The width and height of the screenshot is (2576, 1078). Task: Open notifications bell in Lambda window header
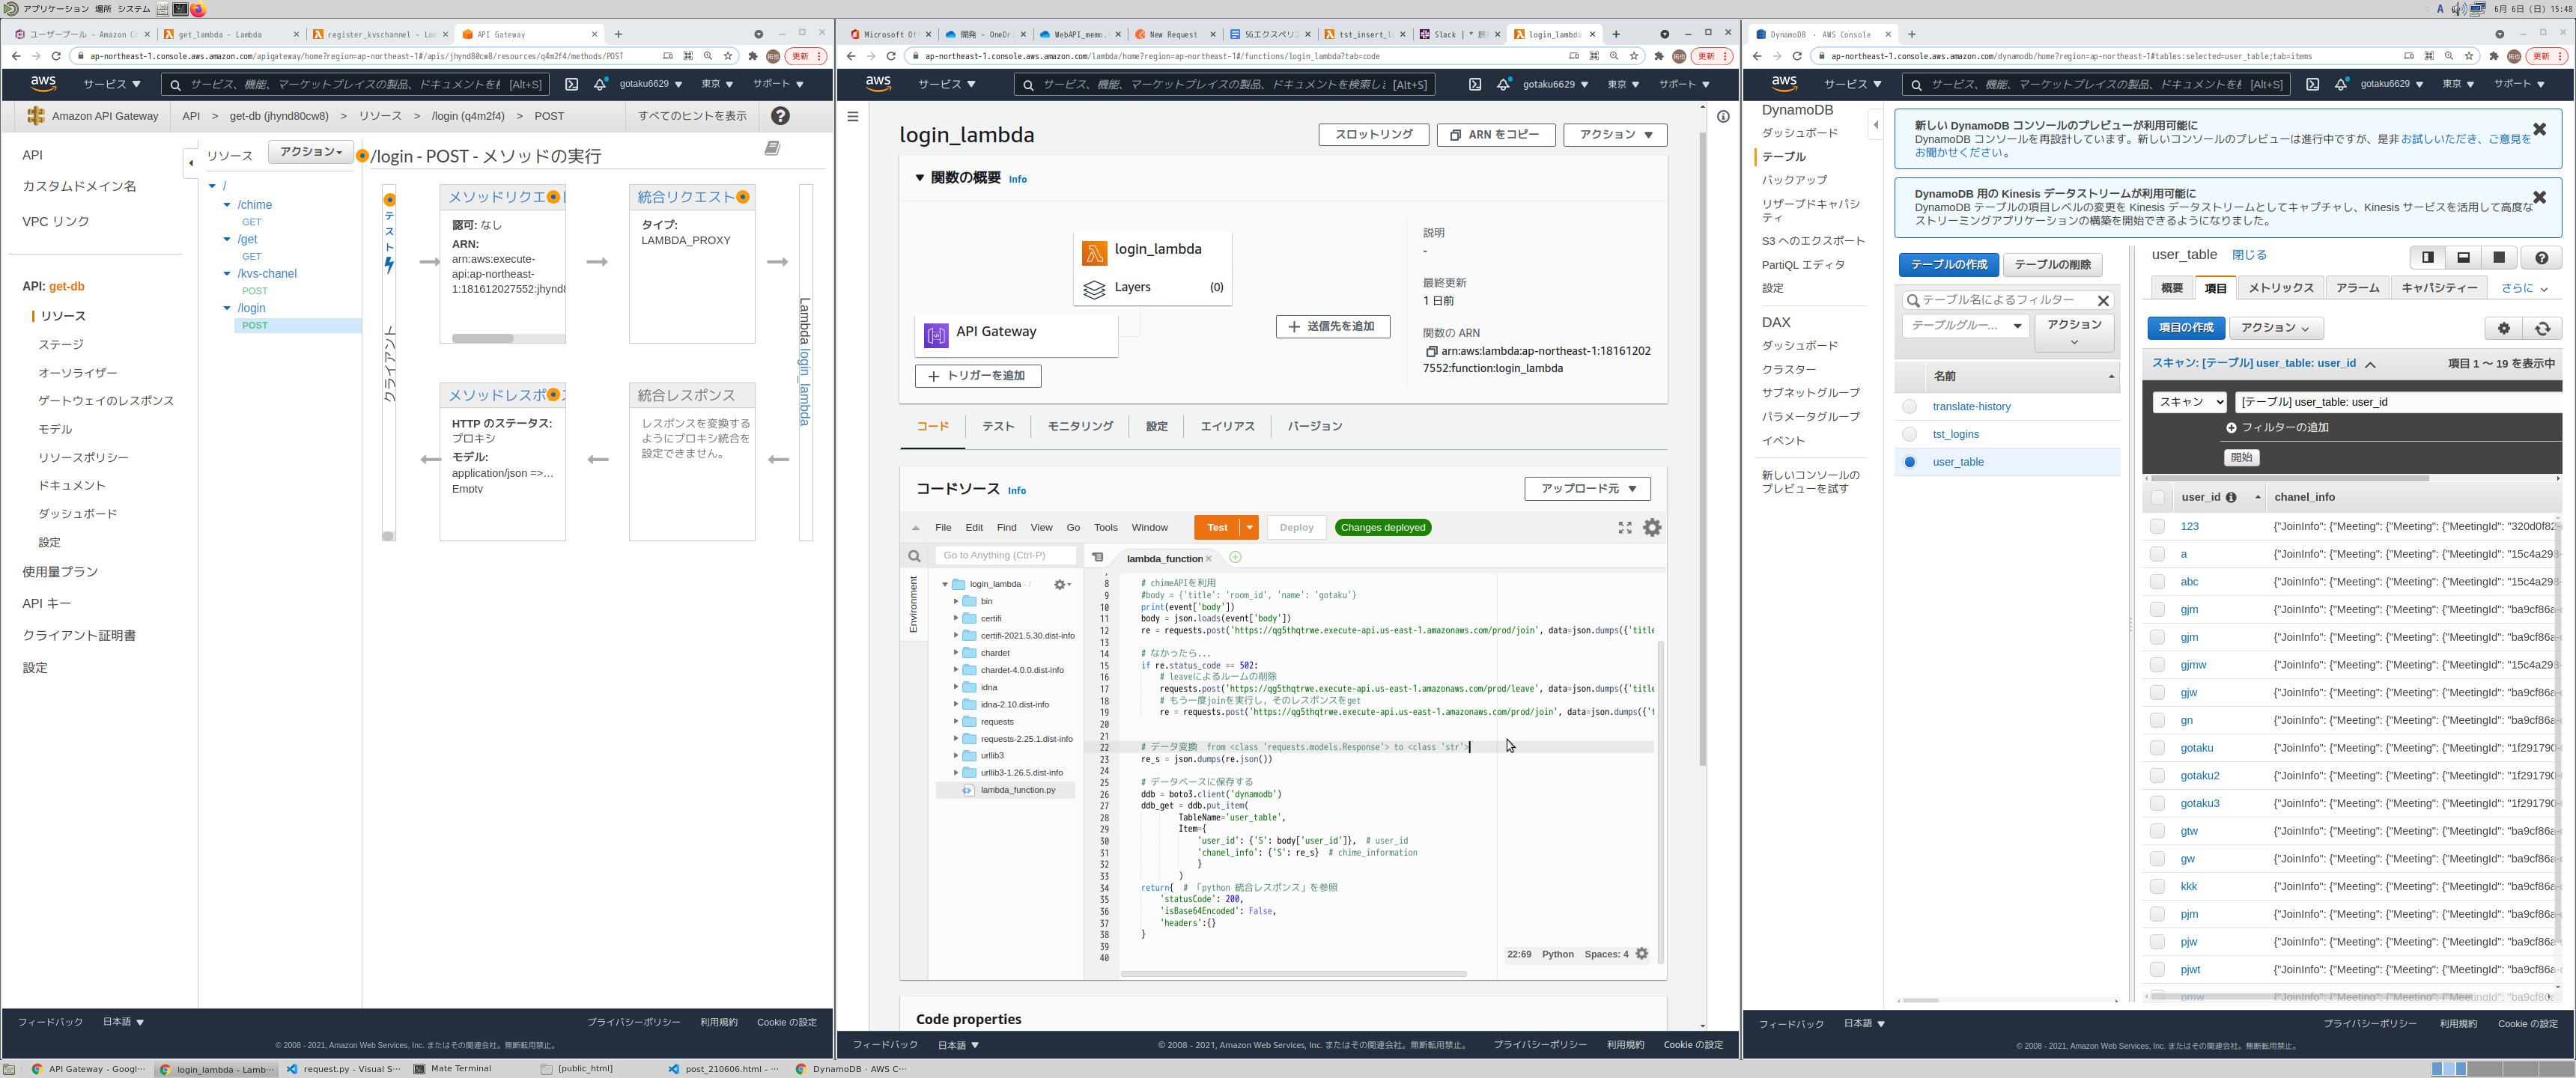(x=1503, y=84)
